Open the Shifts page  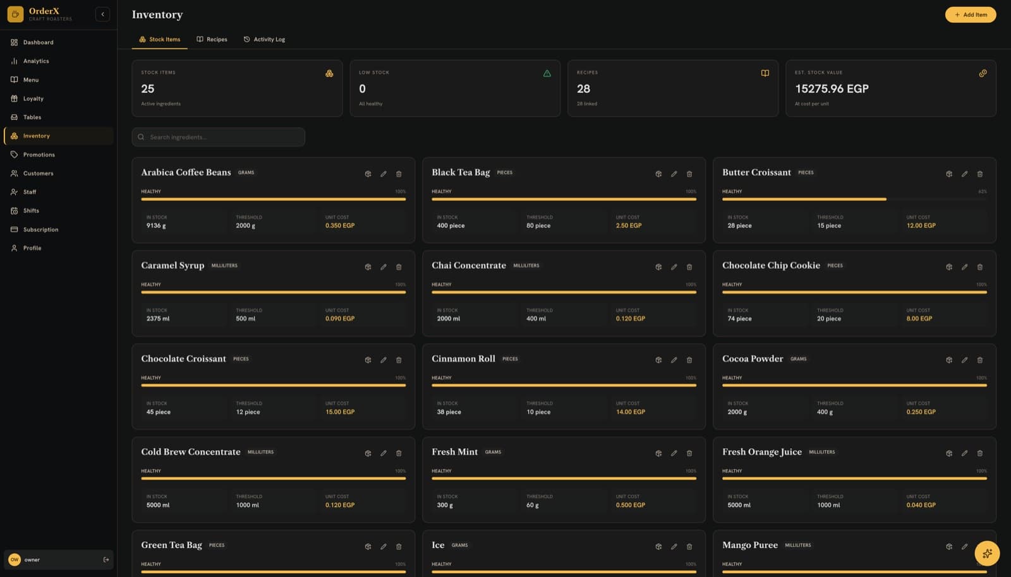[x=58, y=211]
